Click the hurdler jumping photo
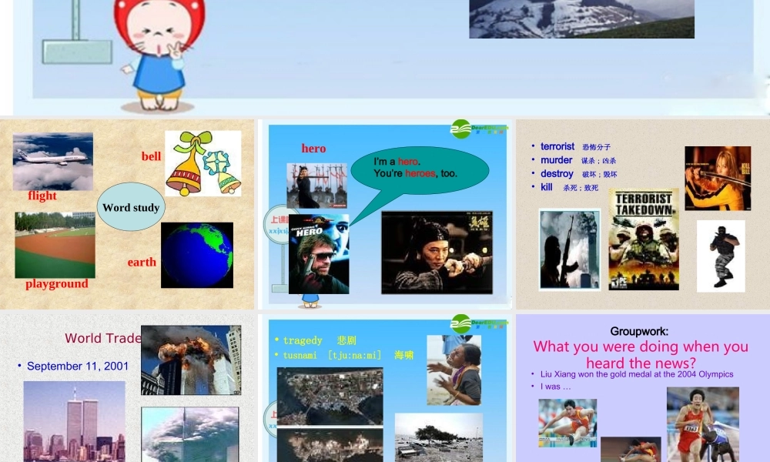Image resolution: width=770 pixels, height=462 pixels. (x=567, y=422)
